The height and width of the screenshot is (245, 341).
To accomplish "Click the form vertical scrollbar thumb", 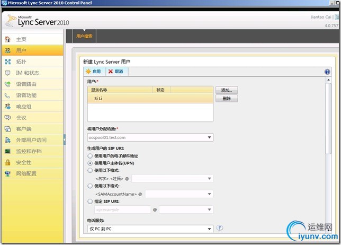I will 328,119.
